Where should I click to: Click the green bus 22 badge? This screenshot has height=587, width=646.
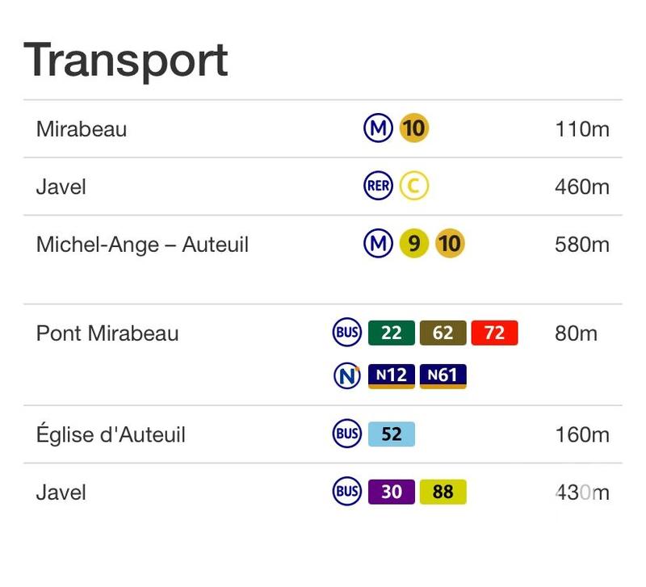[x=392, y=333]
